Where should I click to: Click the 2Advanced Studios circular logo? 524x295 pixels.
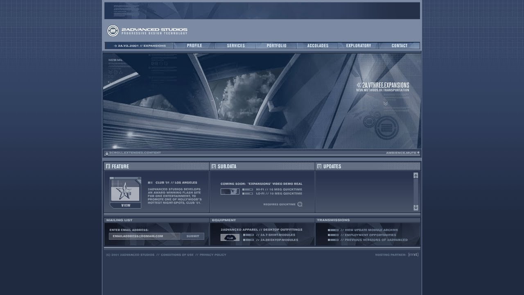(x=113, y=31)
